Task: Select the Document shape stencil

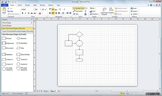Action: coord(8,48)
